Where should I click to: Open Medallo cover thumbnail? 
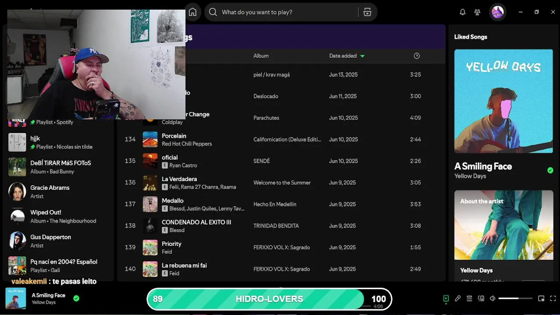click(x=150, y=204)
